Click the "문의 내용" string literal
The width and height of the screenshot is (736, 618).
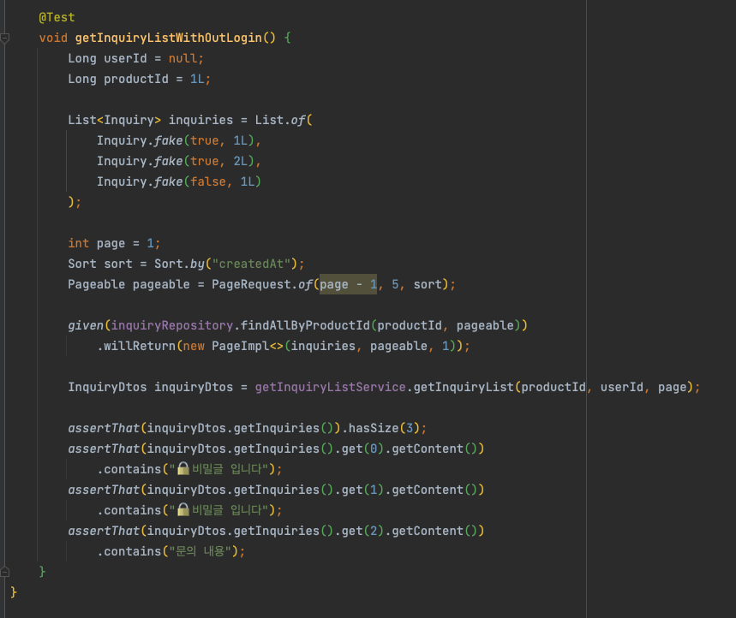[200, 551]
